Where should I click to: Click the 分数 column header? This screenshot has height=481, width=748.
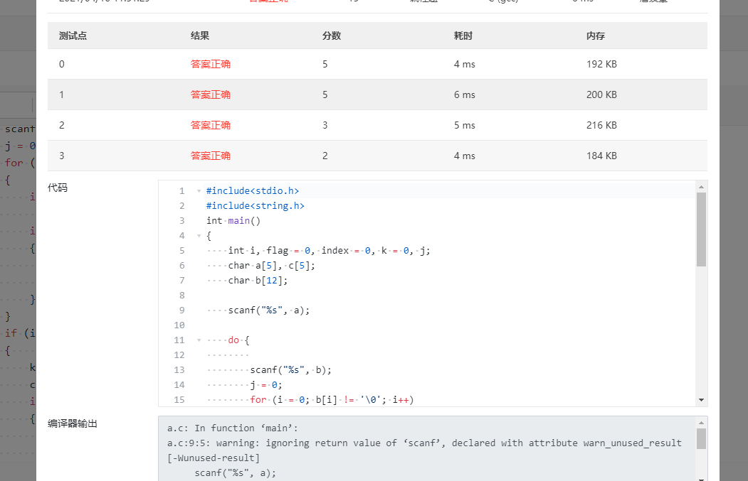(332, 36)
